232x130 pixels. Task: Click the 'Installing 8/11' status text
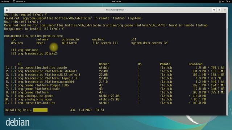[18, 110]
